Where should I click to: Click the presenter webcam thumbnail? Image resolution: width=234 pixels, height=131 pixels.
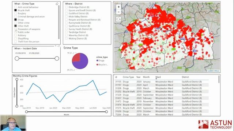tap(13, 123)
